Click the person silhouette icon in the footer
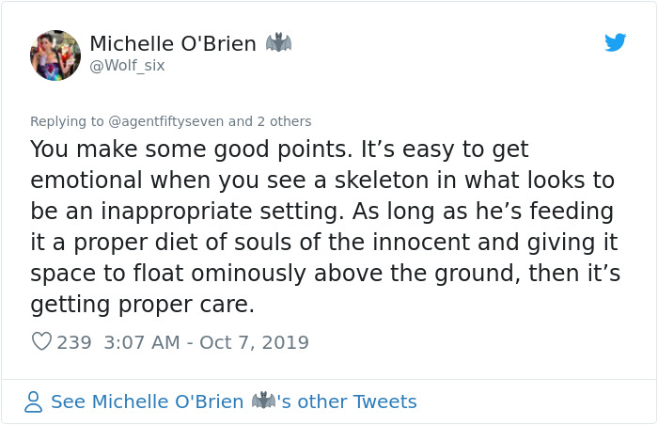The height and width of the screenshot is (425, 658). pyautogui.click(x=34, y=402)
